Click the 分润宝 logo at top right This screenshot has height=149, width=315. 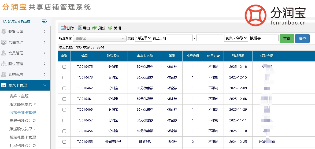click(x=275, y=16)
